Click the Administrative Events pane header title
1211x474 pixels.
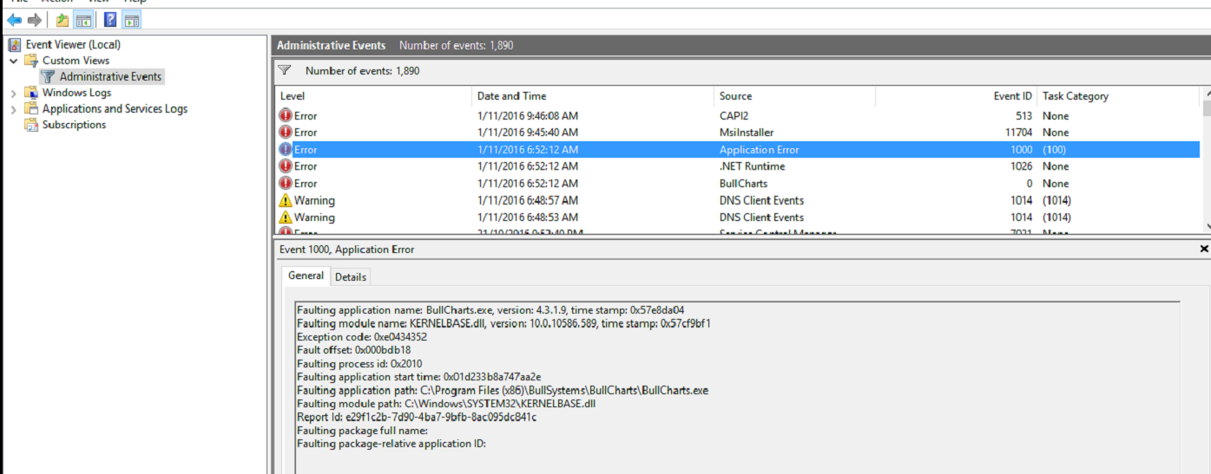[332, 45]
